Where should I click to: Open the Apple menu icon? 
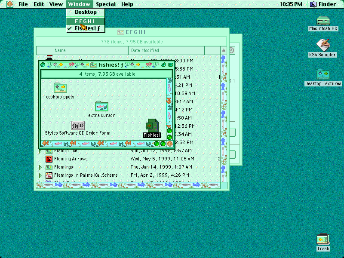point(10,4)
